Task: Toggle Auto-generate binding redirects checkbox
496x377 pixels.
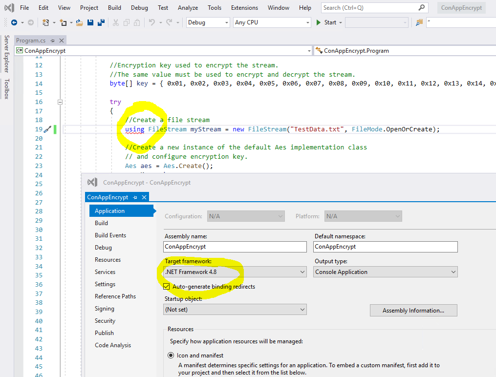Action: point(166,287)
